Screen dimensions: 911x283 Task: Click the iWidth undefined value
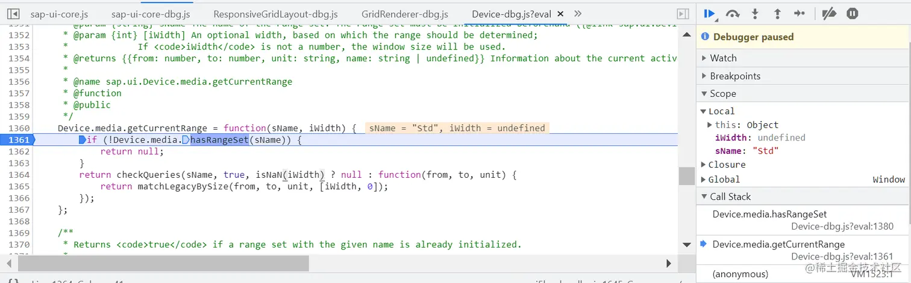pos(781,138)
